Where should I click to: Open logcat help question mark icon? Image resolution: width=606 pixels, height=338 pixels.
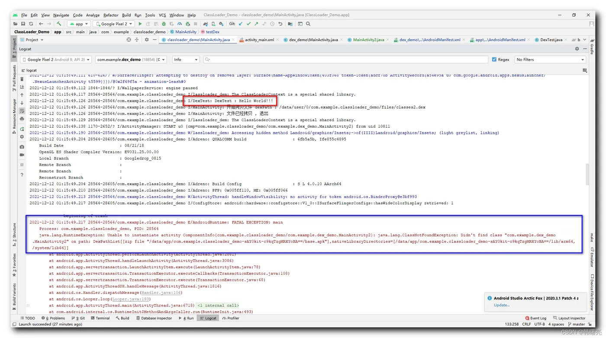[x=22, y=175]
